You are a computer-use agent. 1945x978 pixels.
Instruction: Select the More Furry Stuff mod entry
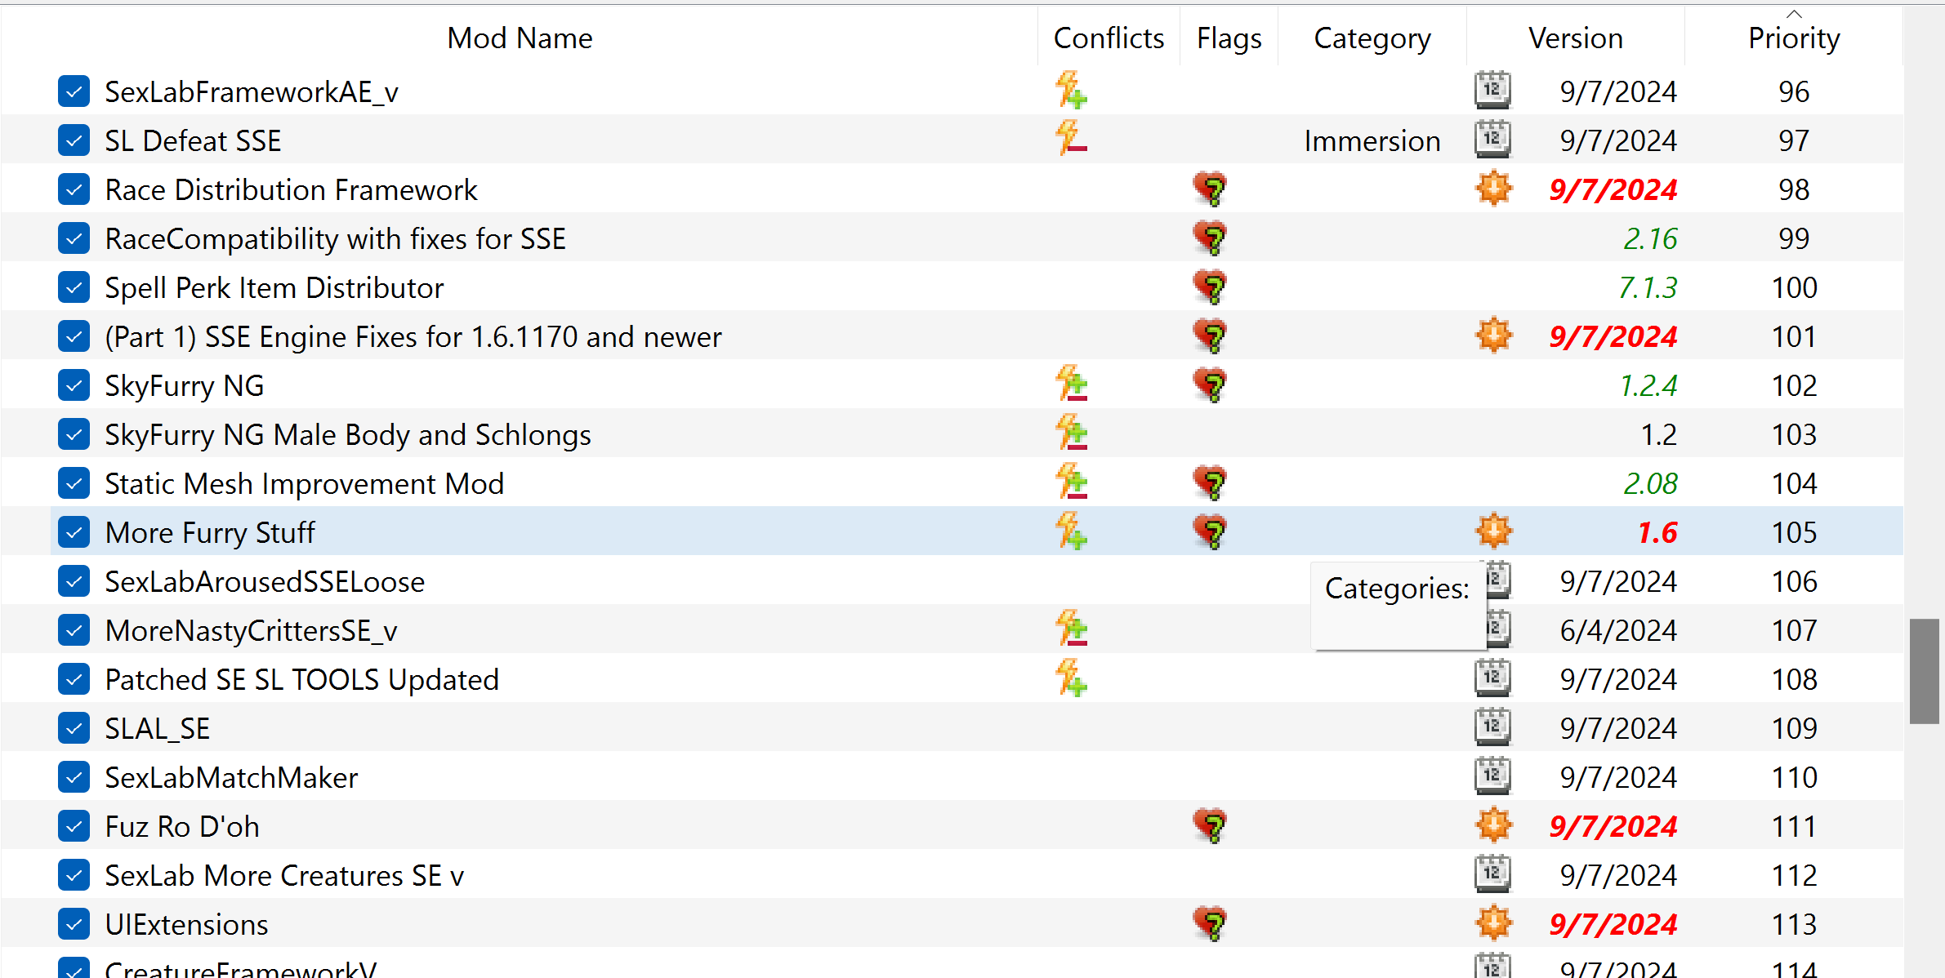(210, 531)
